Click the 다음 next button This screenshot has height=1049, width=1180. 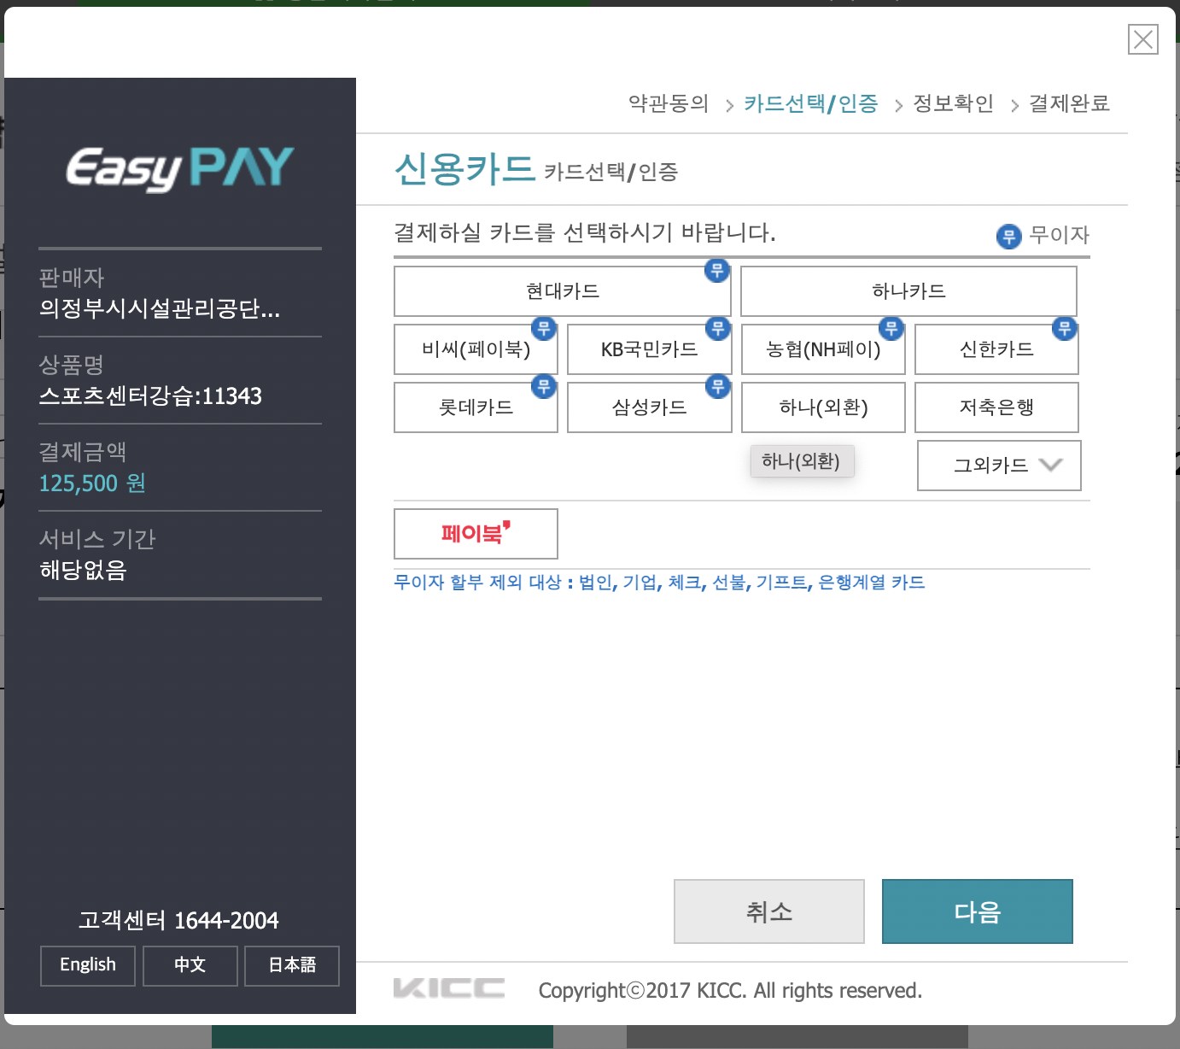pos(978,911)
